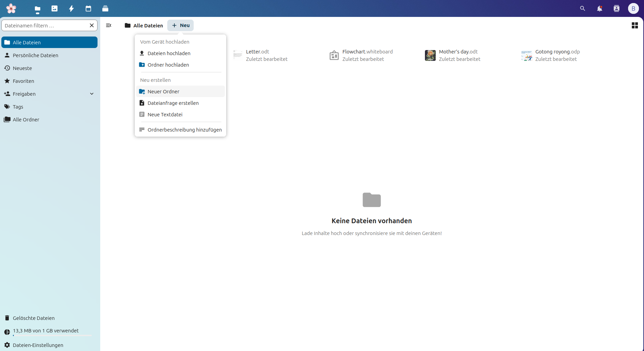The width and height of the screenshot is (644, 351).
Task: Open the Contacts menu icon
Action: (616, 8)
